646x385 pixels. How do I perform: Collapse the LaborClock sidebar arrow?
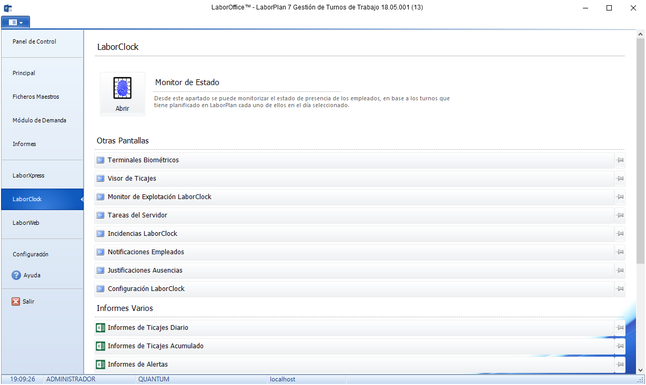click(x=82, y=200)
